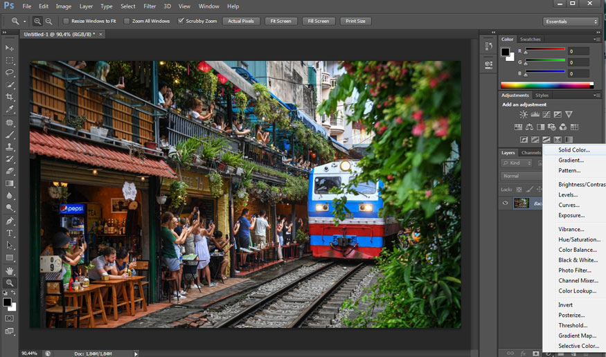Hide the Background layer with eye icon
The image size is (606, 357).
pos(505,203)
